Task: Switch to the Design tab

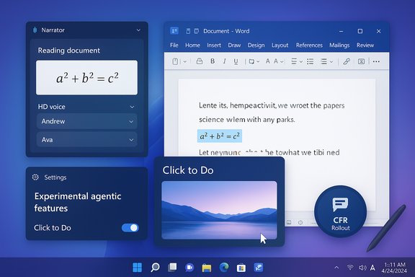Action: click(x=256, y=45)
